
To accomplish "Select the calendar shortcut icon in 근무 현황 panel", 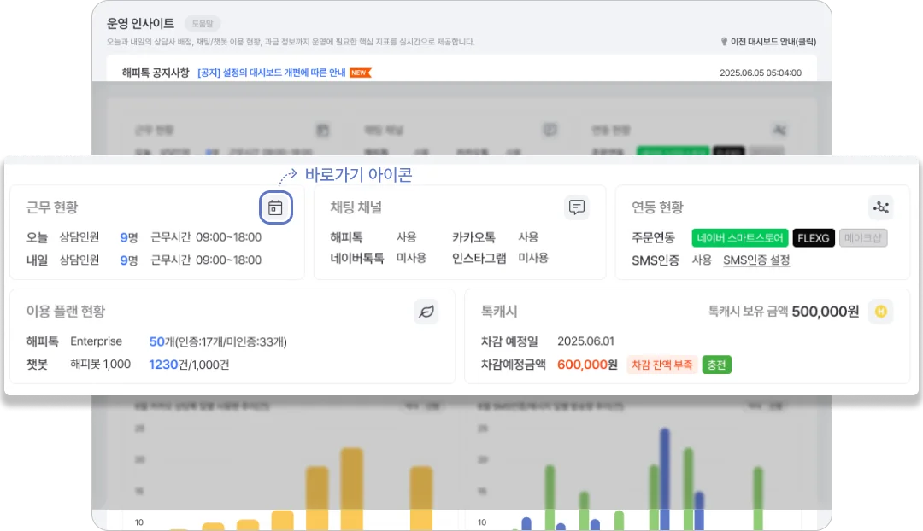I will [275, 207].
